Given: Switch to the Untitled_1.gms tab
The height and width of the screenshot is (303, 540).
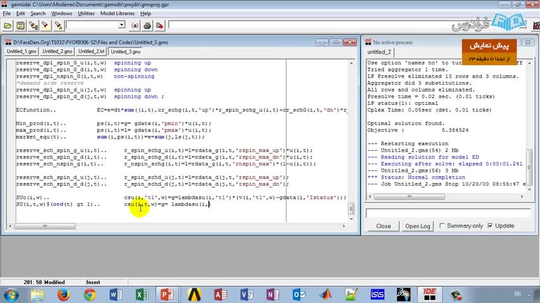Looking at the screenshot, I should pyautogui.click(x=21, y=51).
